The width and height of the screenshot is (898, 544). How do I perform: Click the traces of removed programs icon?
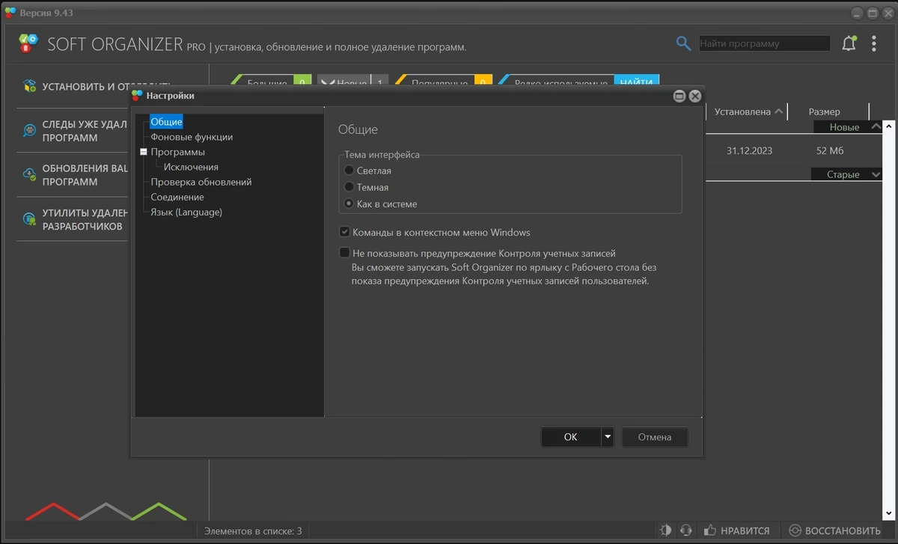(30, 131)
